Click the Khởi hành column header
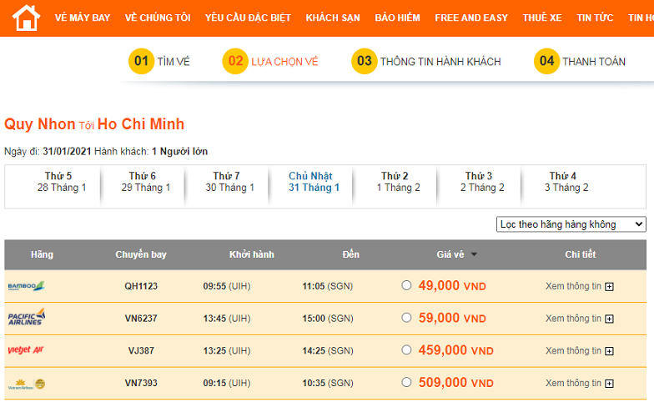 pyautogui.click(x=252, y=254)
